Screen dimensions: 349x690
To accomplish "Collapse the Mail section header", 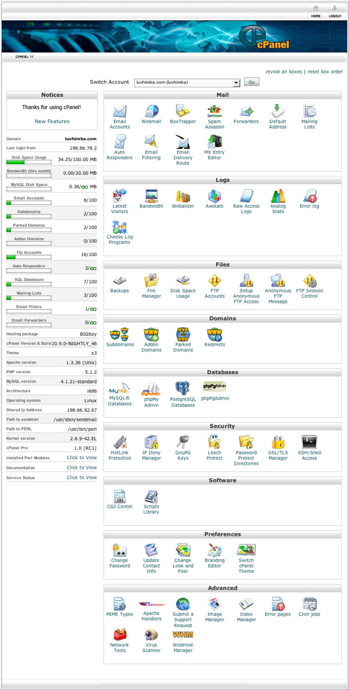I will [x=223, y=95].
